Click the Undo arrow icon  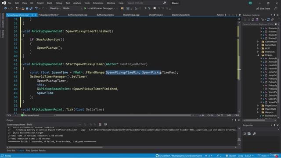(x=36, y=8)
